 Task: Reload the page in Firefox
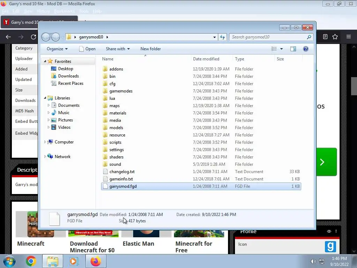[33, 37]
